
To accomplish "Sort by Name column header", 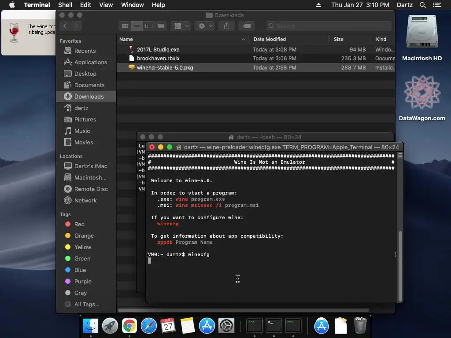I will (183, 39).
